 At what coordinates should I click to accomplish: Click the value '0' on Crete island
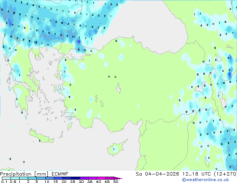click(40, 140)
